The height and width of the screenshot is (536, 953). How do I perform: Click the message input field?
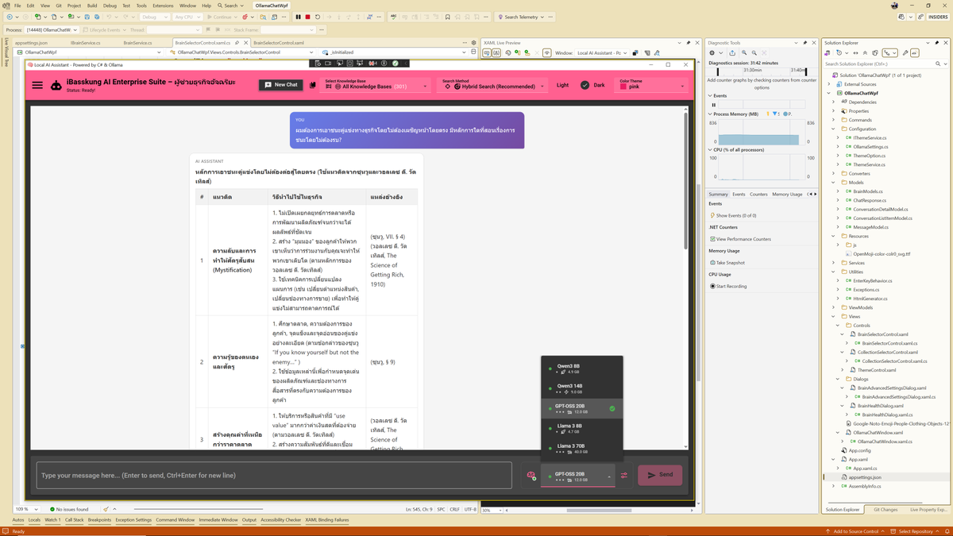point(274,476)
